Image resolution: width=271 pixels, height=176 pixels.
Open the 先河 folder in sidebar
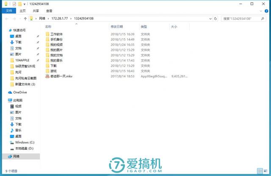click(x=16, y=72)
